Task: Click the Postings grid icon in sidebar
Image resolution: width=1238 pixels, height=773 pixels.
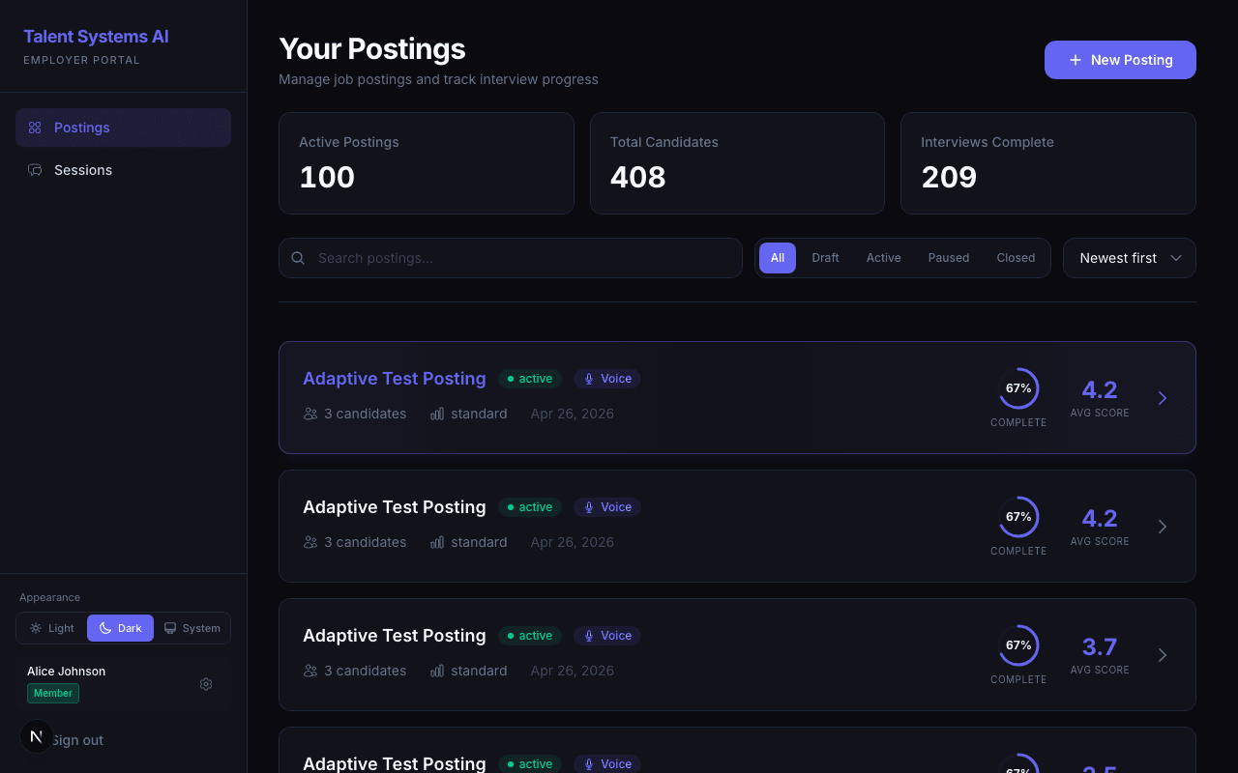Action: point(35,128)
